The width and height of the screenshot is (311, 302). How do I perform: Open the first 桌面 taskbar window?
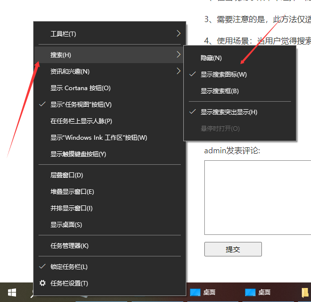point(203,292)
